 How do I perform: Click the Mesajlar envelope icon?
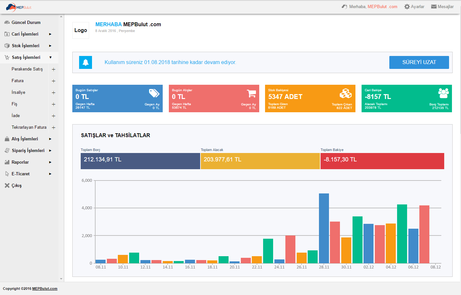(434, 6)
